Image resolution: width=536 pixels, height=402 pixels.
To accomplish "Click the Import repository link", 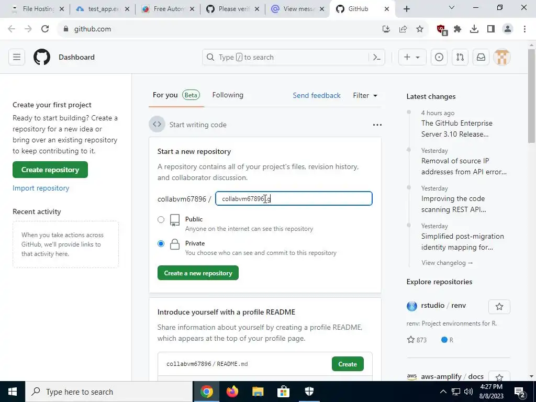I will (41, 188).
